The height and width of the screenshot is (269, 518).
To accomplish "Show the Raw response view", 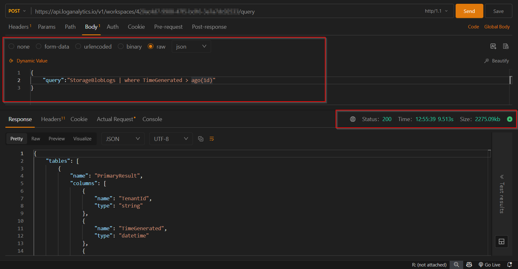I will pos(36,139).
